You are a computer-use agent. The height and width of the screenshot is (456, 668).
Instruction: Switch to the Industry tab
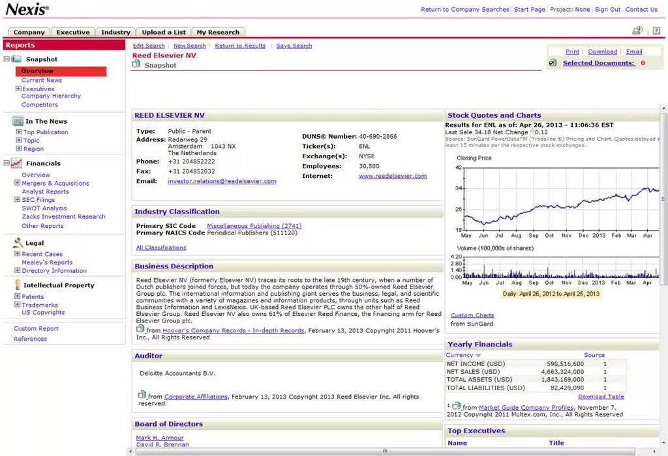115,32
